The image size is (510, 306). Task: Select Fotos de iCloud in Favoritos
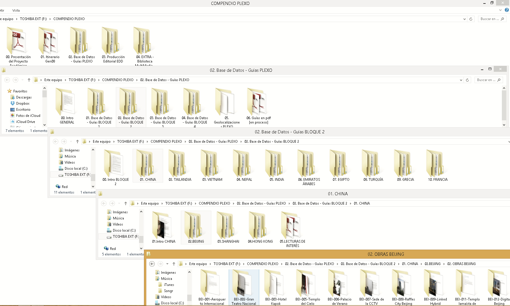click(x=28, y=116)
